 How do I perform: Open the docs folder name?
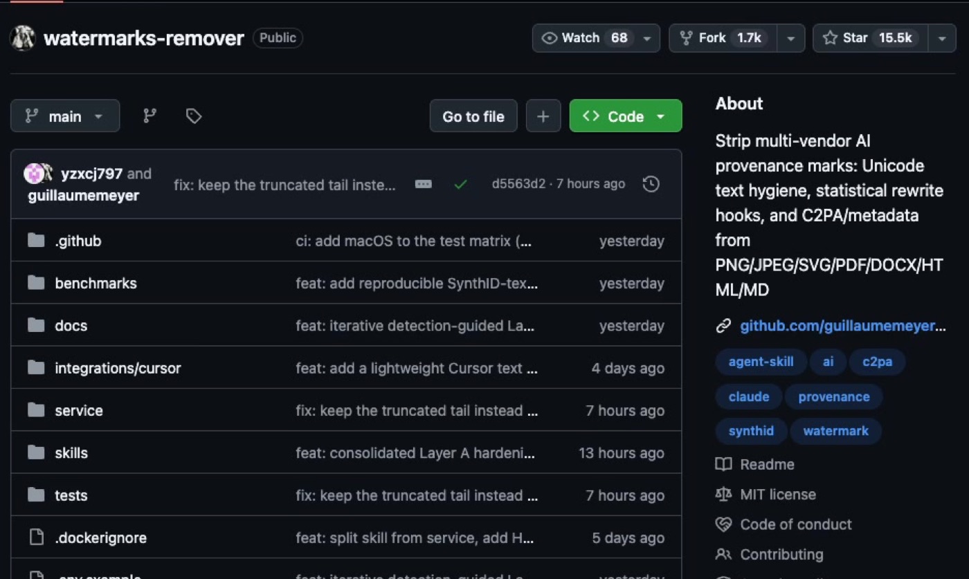click(x=71, y=325)
